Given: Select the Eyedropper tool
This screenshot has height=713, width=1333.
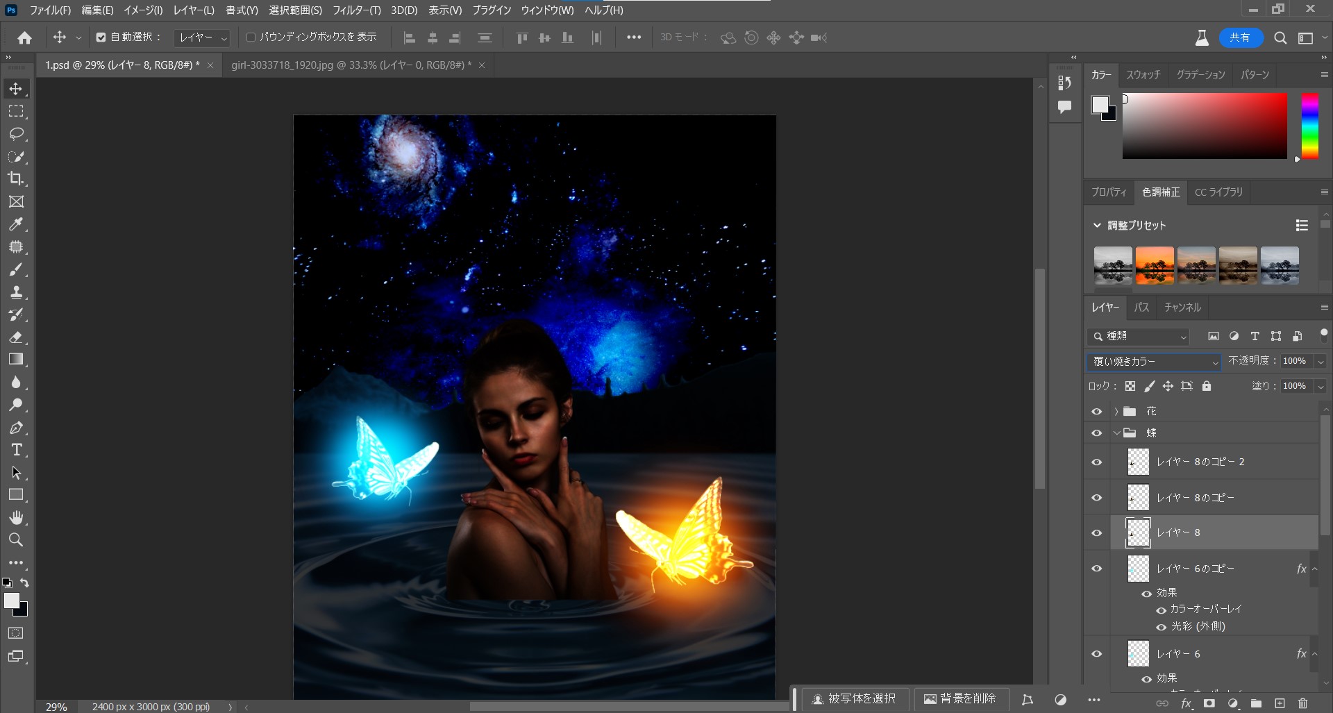Looking at the screenshot, I should pyautogui.click(x=16, y=224).
